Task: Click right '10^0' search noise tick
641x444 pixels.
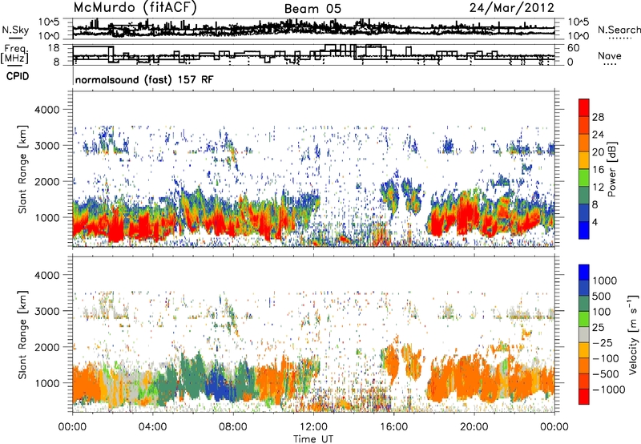Action: pos(579,36)
